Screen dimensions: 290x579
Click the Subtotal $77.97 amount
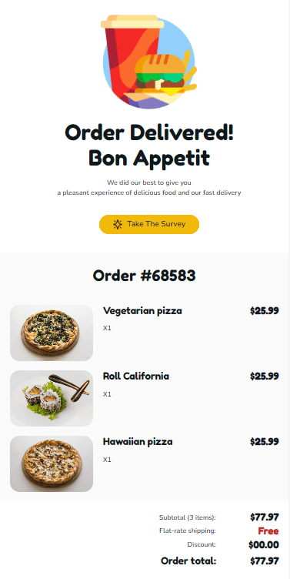[264, 517]
